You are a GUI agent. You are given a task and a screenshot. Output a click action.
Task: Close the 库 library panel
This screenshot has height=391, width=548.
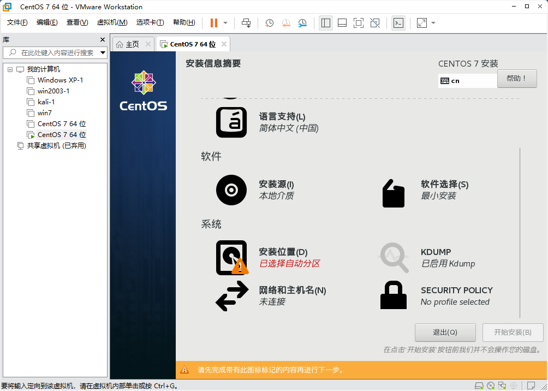point(103,39)
